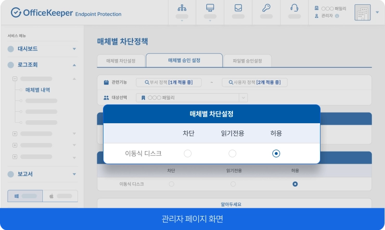Select 허용 radio for 이동식 디스크 in popup

point(276,153)
